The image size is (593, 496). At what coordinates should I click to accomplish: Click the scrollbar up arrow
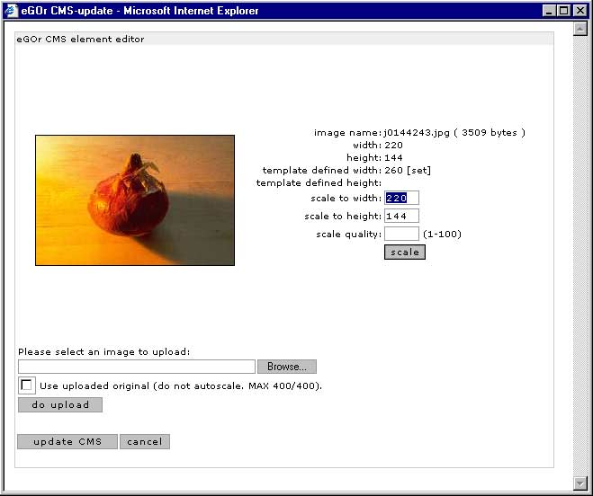tap(581, 30)
